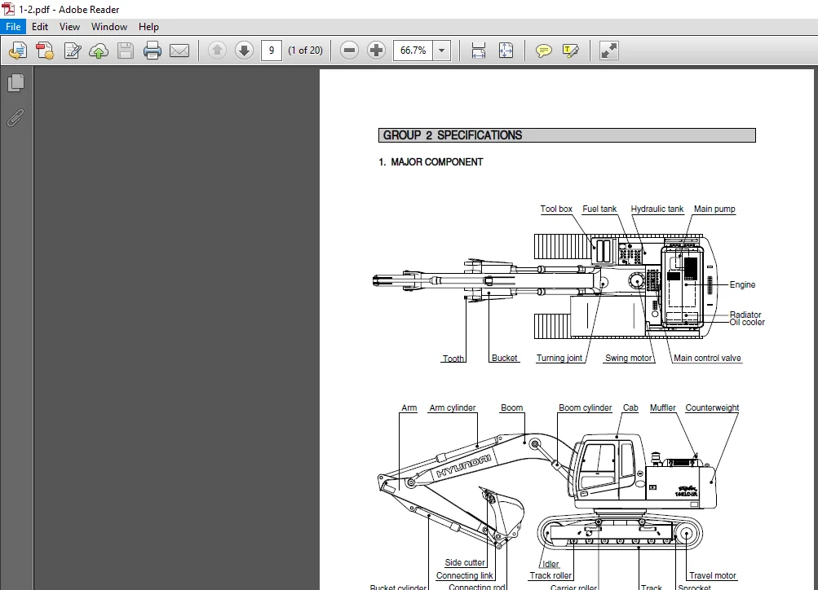This screenshot has width=818, height=590.
Task: Click the 'Fuel tank' diagram label
Action: 599,209
